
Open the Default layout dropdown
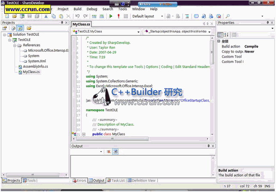click(x=162, y=16)
